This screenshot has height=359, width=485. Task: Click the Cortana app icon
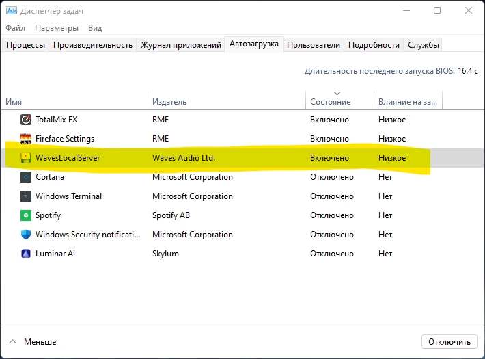coord(26,177)
